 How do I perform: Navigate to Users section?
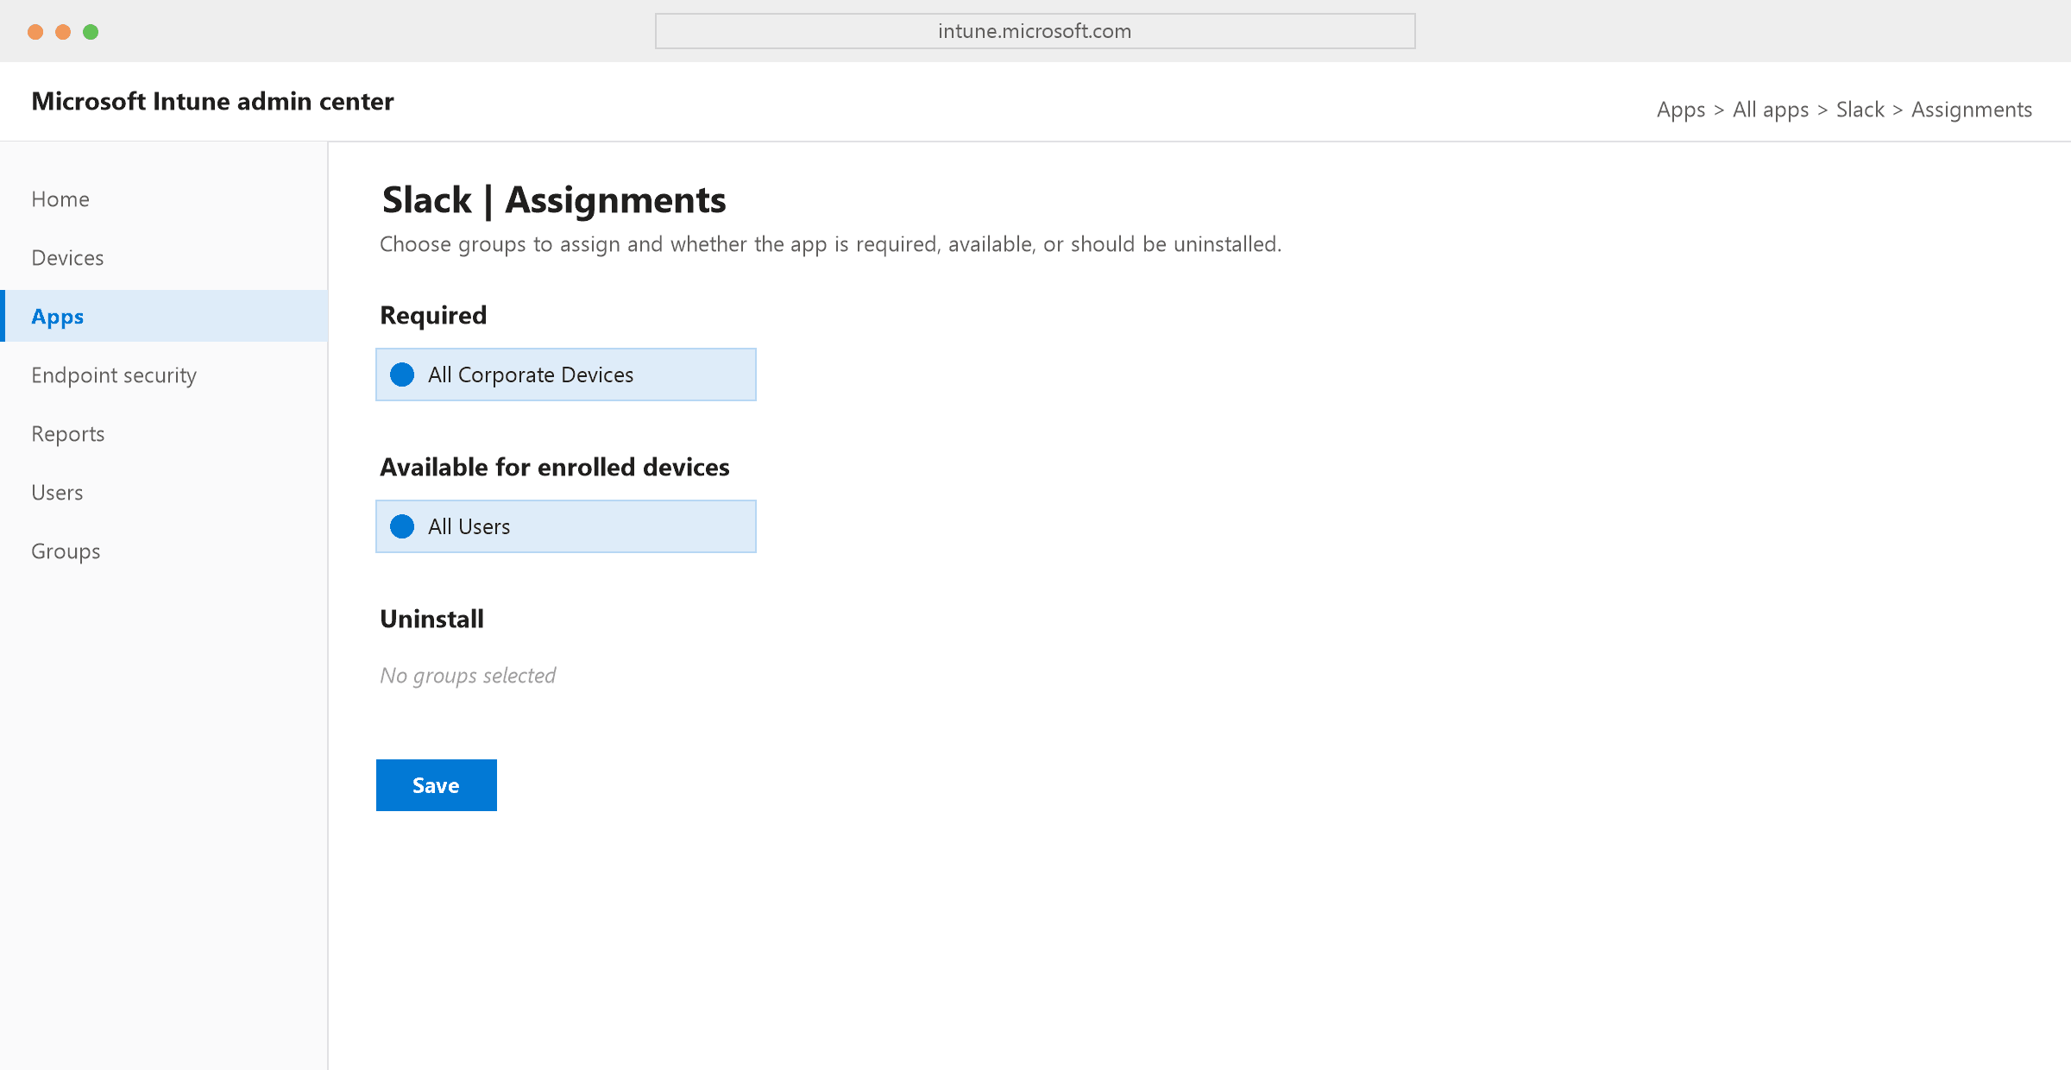(164, 493)
